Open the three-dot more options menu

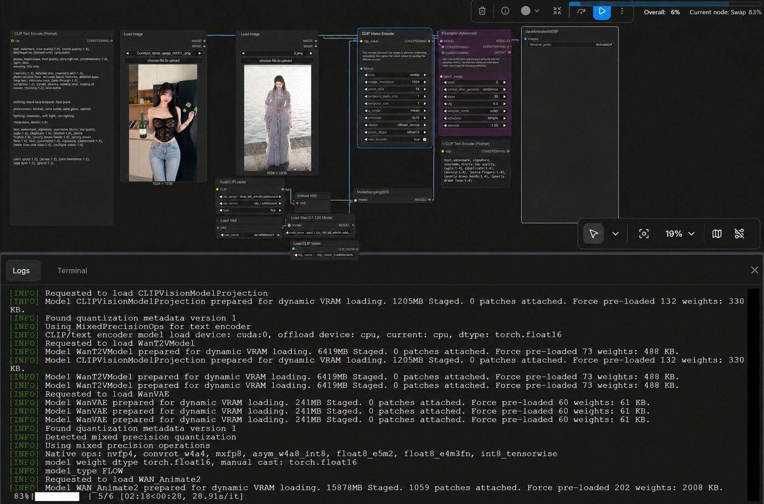(x=622, y=11)
